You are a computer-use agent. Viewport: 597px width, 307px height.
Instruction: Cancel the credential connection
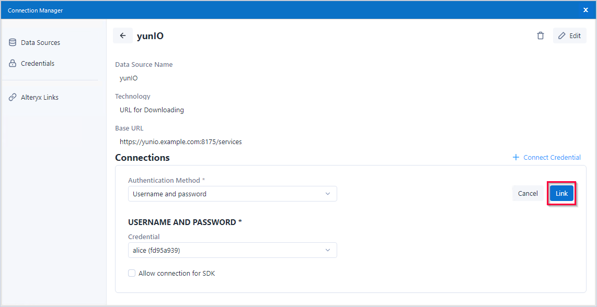tap(527, 194)
